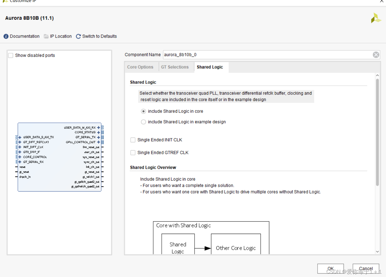
Task: Expand the CORE_CONTROL port
Action: (20, 157)
